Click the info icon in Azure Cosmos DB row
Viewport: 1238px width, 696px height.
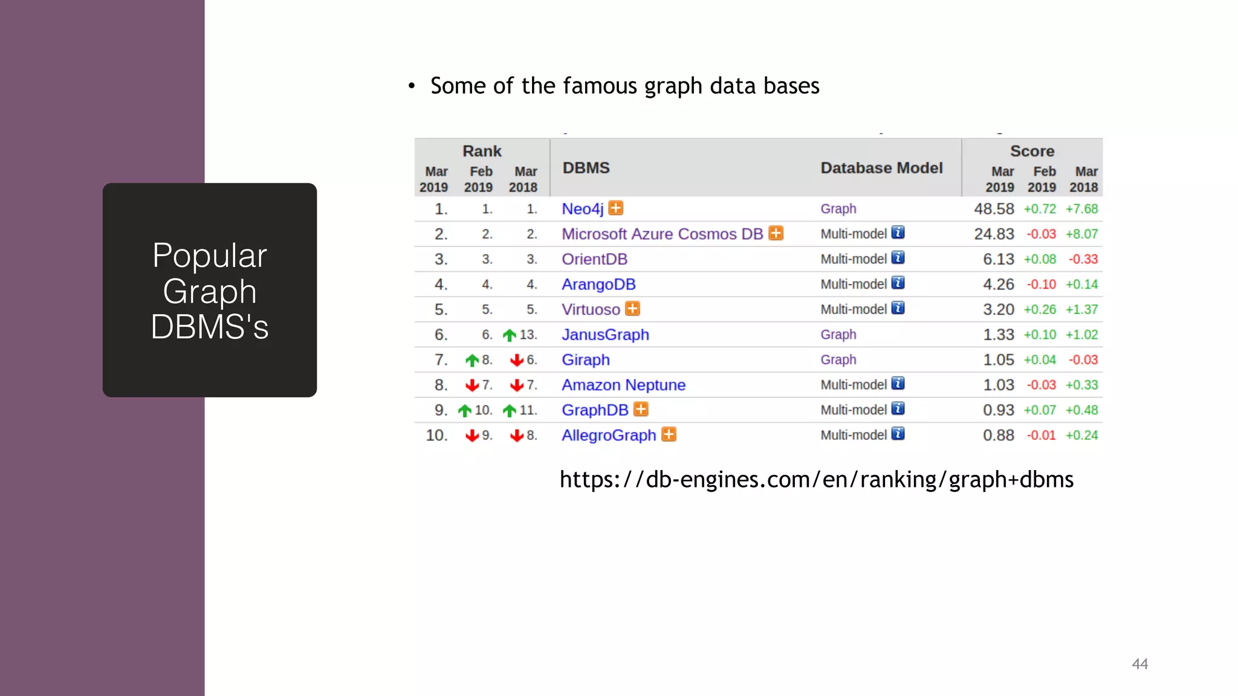(x=898, y=233)
